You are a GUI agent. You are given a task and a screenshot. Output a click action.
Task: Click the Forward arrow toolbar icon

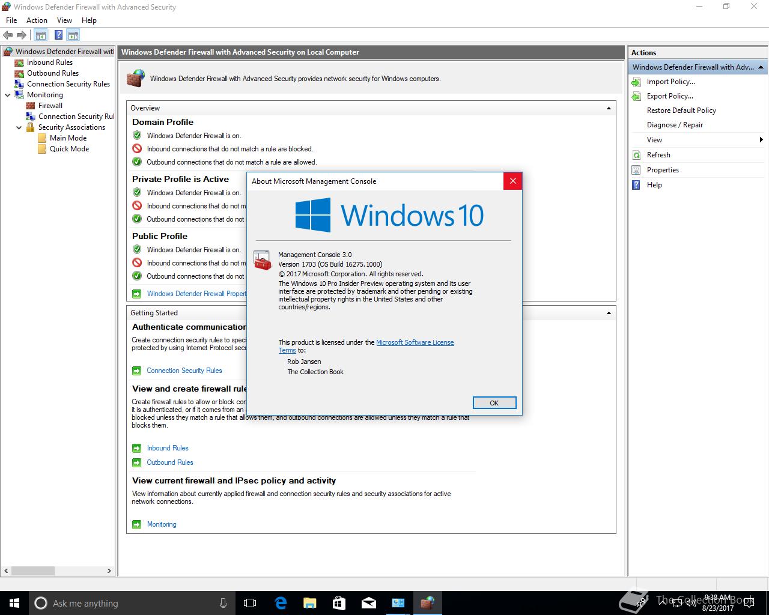point(22,35)
